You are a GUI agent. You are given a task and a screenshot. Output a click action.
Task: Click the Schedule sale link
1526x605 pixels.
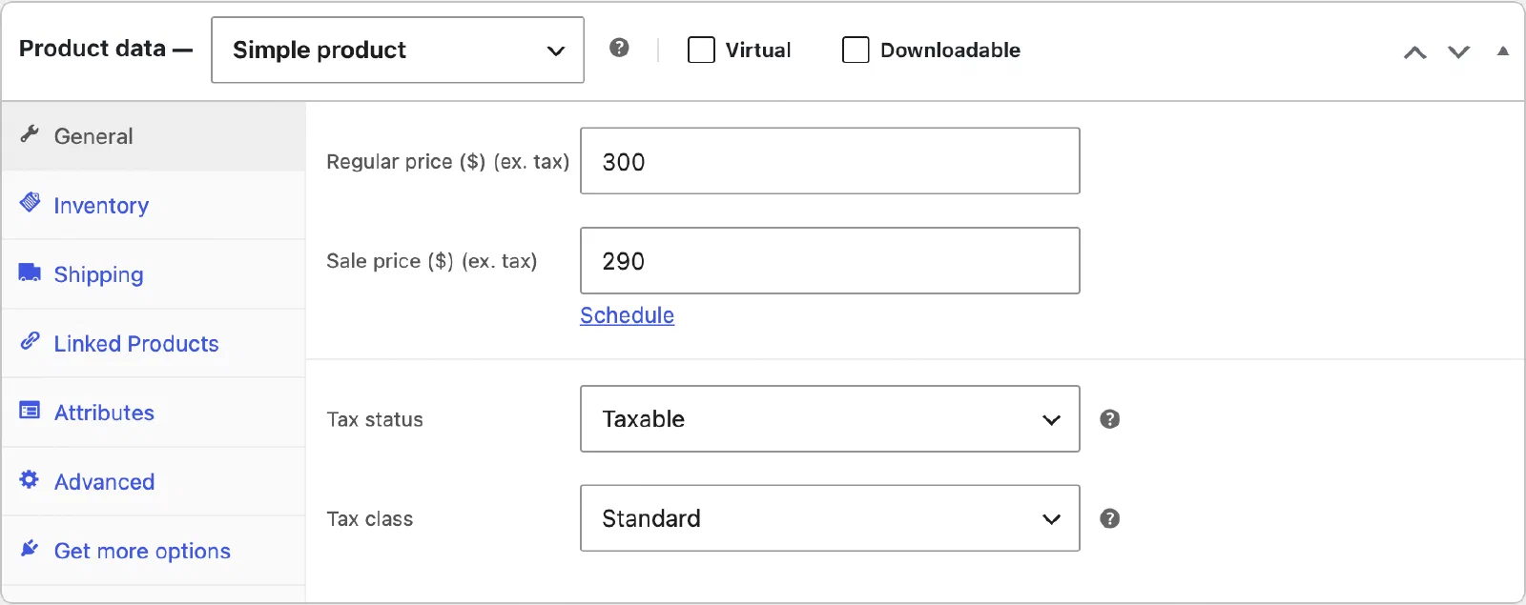627,315
